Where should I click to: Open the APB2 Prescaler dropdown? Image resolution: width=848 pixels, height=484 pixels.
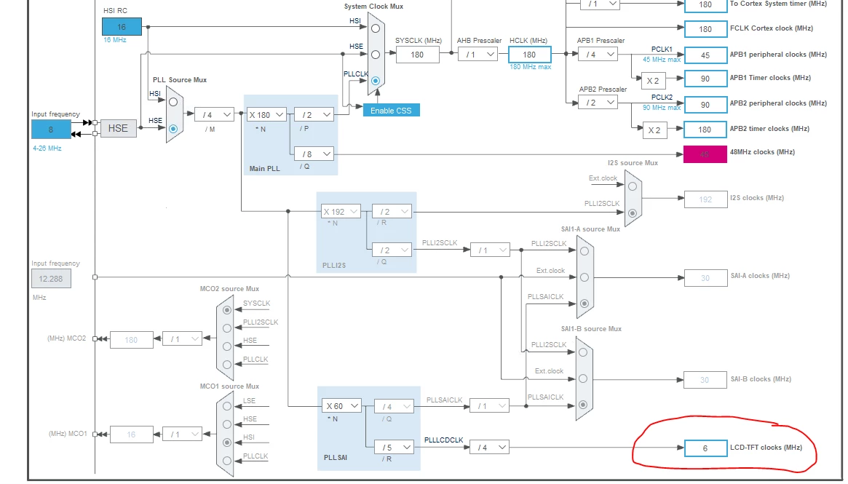pyautogui.click(x=598, y=103)
